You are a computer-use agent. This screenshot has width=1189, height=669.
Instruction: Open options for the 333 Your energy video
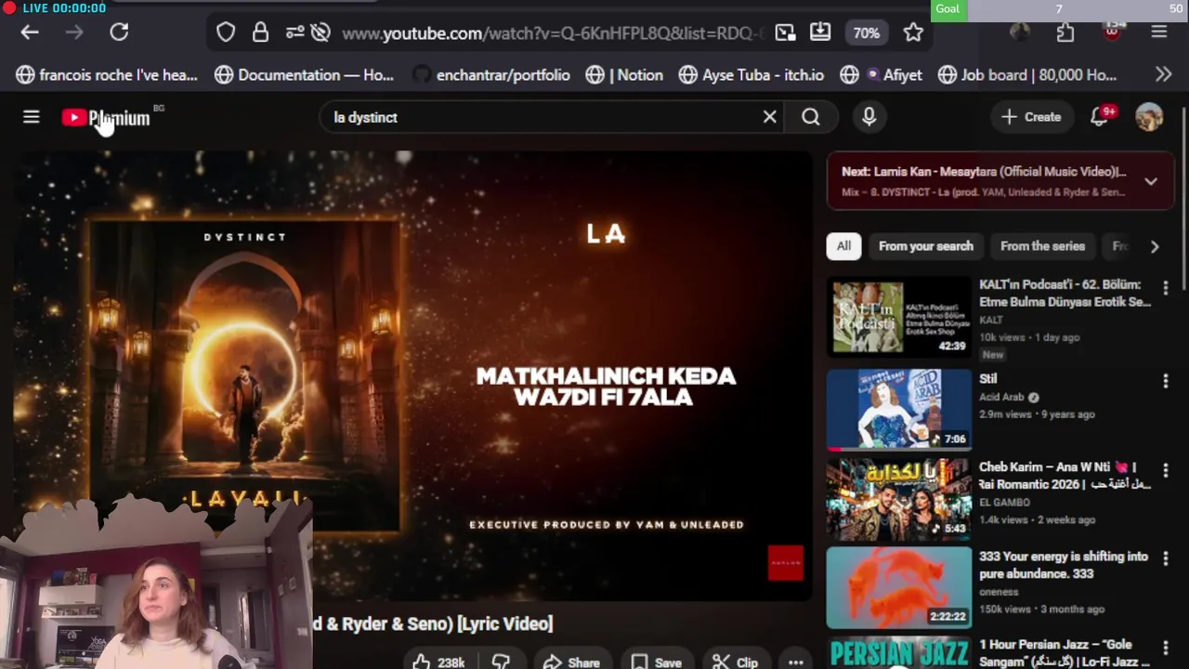pyautogui.click(x=1166, y=559)
